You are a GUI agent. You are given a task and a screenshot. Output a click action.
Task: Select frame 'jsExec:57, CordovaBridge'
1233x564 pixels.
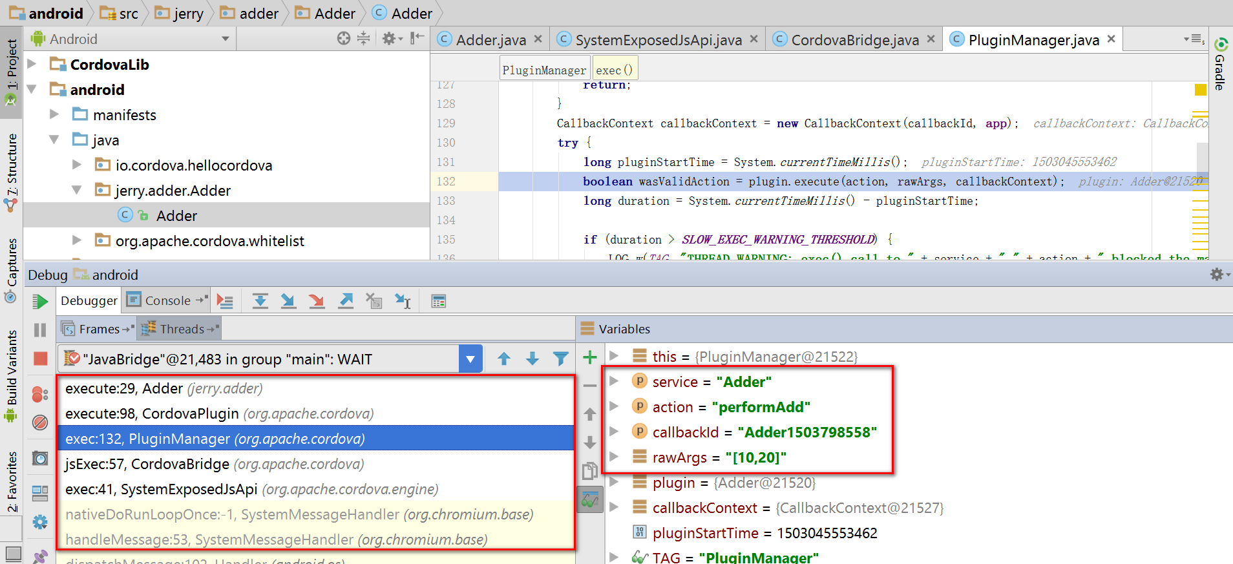315,464
